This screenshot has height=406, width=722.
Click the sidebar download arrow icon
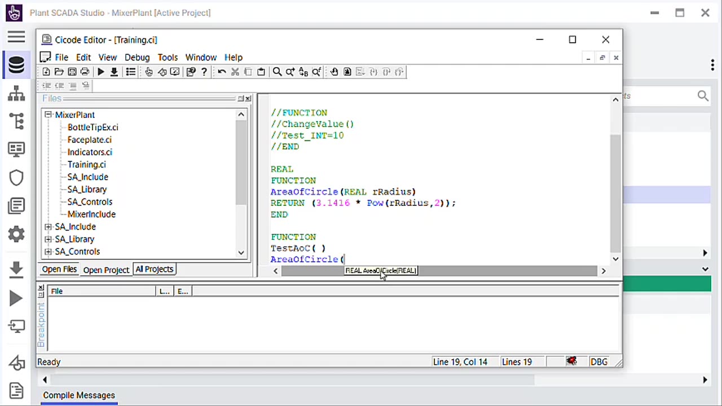pos(16,270)
